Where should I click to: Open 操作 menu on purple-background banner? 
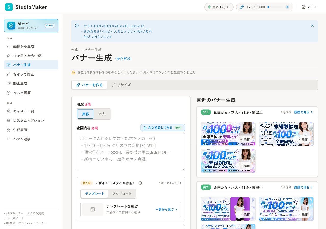[x=244, y=214]
